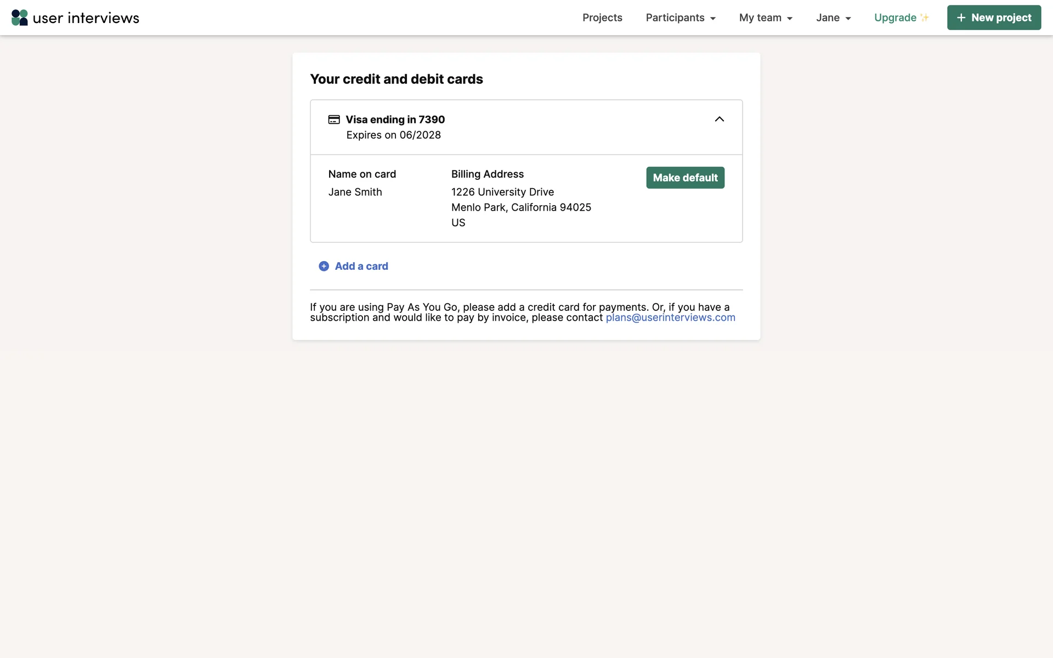Open the My team menu label
This screenshot has width=1053, height=658.
tap(760, 18)
